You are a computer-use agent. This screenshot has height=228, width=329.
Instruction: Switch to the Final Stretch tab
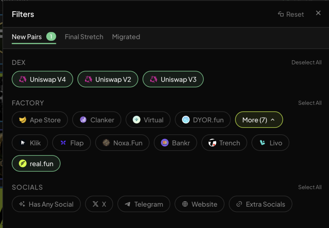[84, 37]
